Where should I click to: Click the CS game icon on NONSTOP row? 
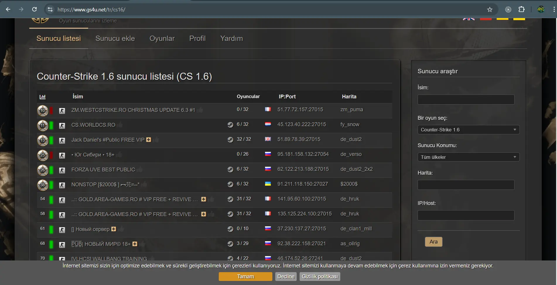62,185
